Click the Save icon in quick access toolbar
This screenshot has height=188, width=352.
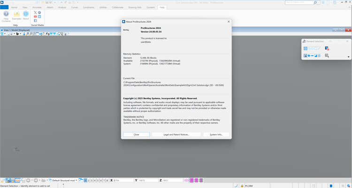click(x=47, y=2)
